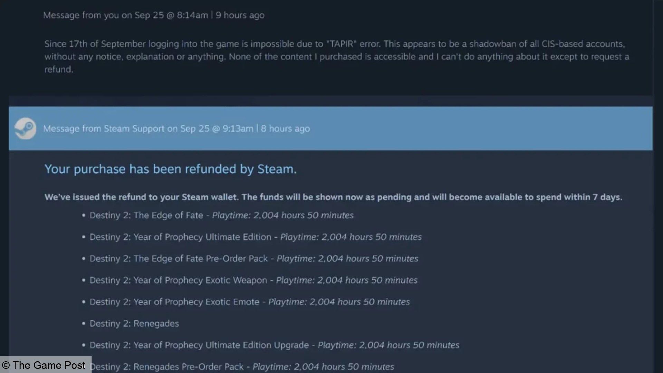Click the 'refund.' word ending your message
Image resolution: width=663 pixels, height=373 pixels.
click(x=59, y=69)
